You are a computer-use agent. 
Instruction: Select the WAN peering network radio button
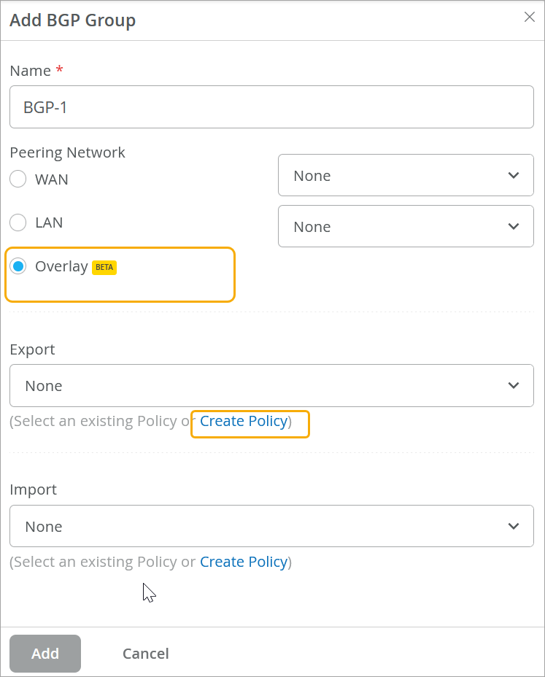click(18, 179)
